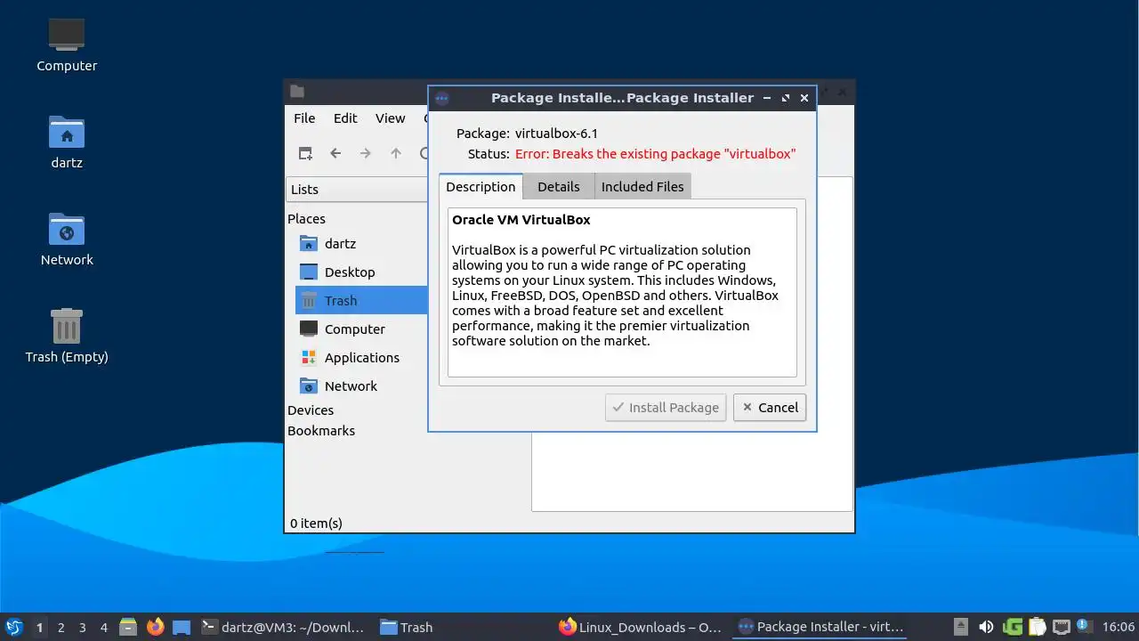The height and width of the screenshot is (641, 1139).
Task: Click the Places section heading
Action: pos(306,218)
